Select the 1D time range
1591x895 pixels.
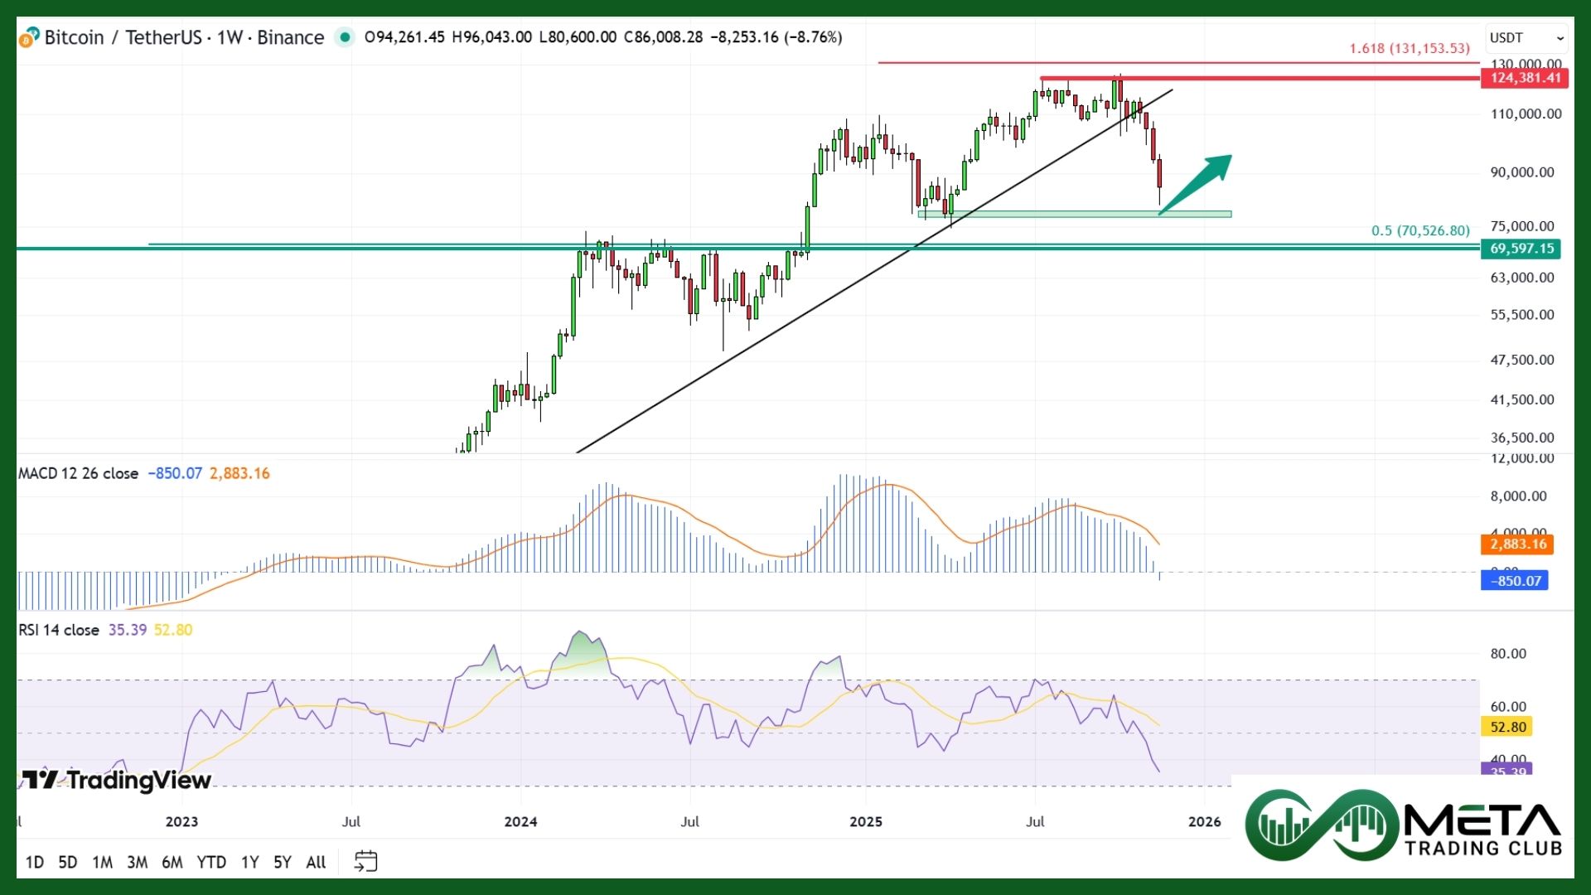pyautogui.click(x=35, y=862)
